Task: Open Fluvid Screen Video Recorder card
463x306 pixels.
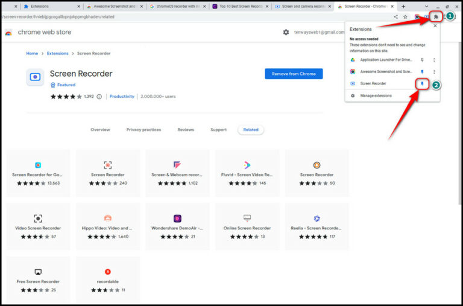Action: 247,173
